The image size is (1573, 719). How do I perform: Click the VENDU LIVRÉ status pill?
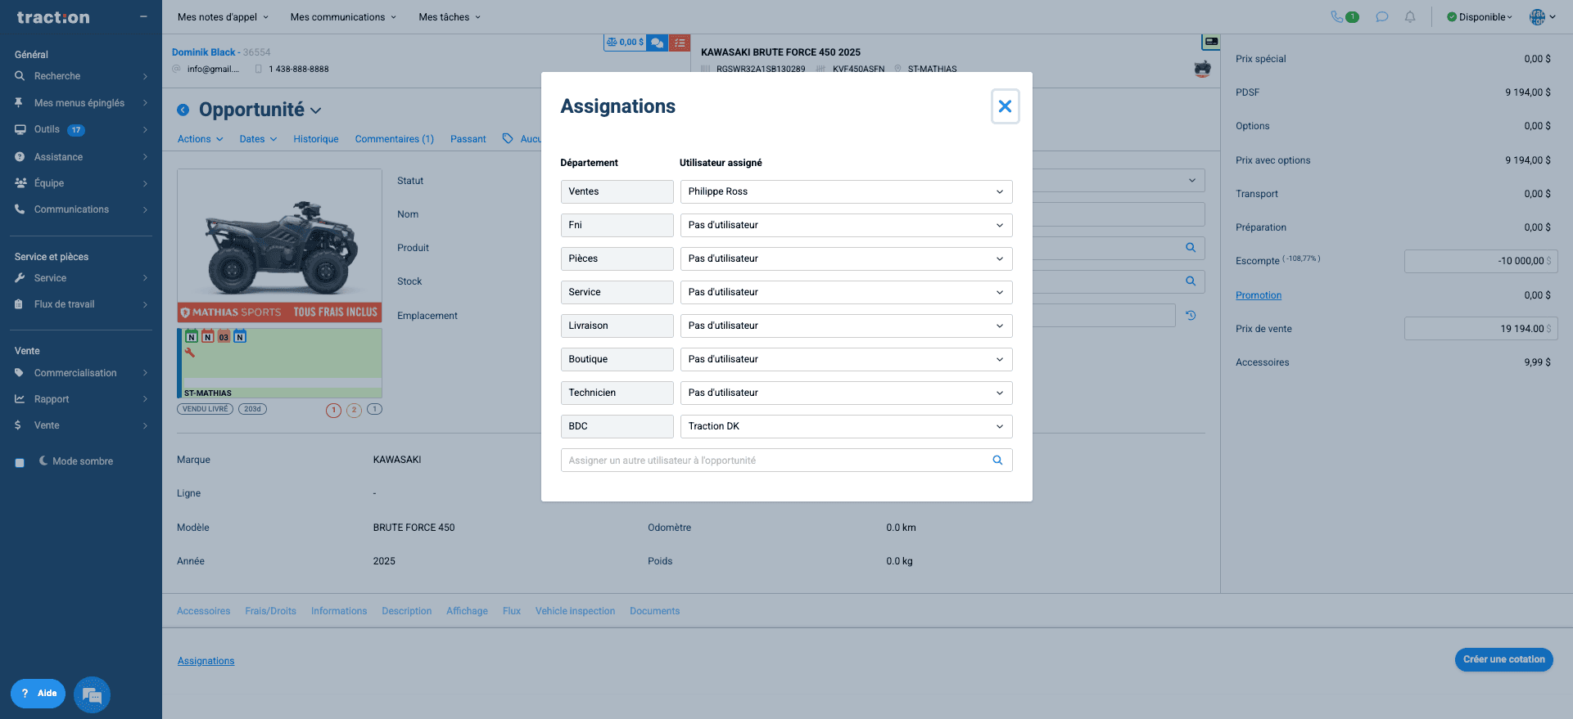pos(206,409)
